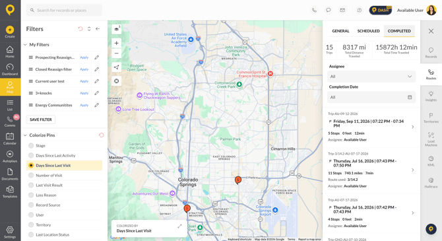Switch to the Scheduled tab
This screenshot has width=442, height=241.
click(368, 31)
